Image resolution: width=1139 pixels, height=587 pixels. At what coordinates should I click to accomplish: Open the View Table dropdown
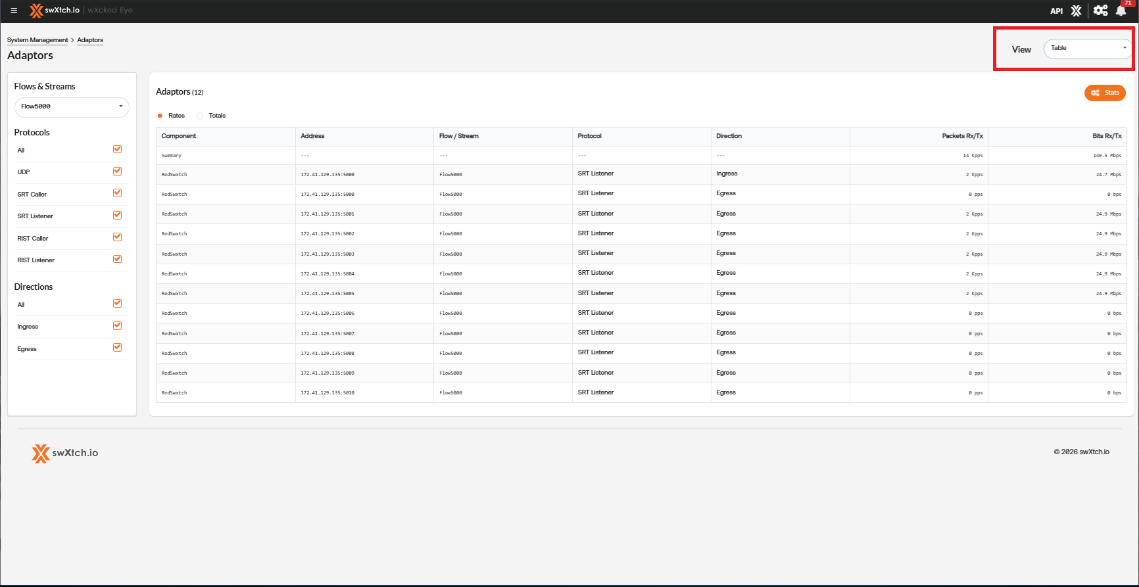click(x=1087, y=49)
